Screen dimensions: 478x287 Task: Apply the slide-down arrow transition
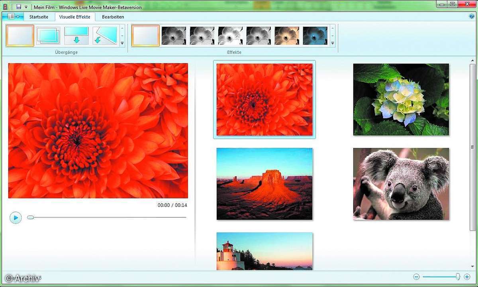pos(76,36)
